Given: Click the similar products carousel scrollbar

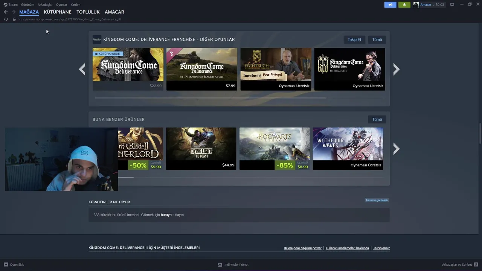Looking at the screenshot, I should (126, 177).
